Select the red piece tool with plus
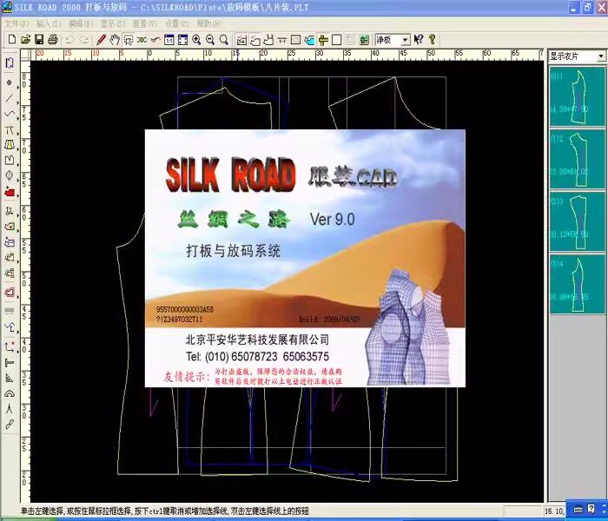Viewport: 608px width, 521px height. coord(10,192)
